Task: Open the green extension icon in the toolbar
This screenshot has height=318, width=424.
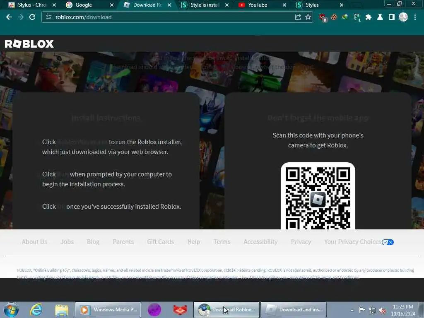Action: coord(345,17)
